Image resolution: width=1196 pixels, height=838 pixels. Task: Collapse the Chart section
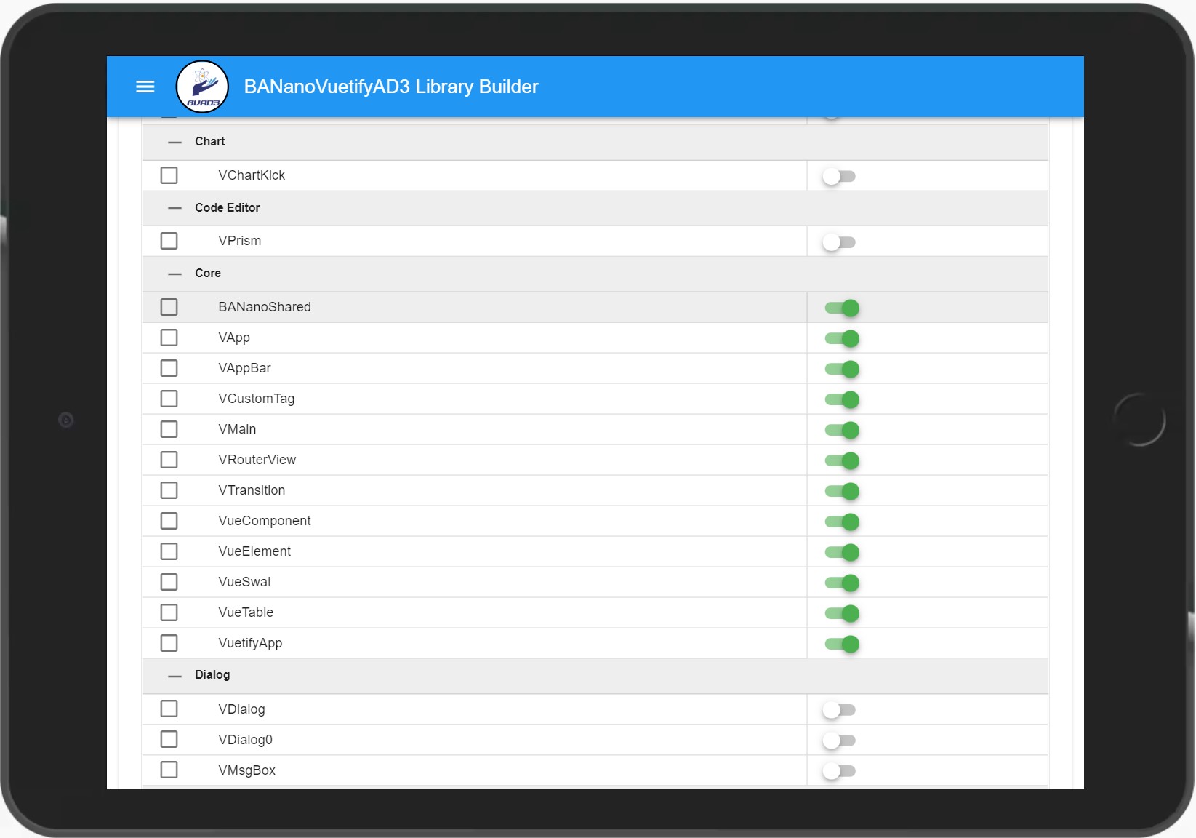(174, 142)
